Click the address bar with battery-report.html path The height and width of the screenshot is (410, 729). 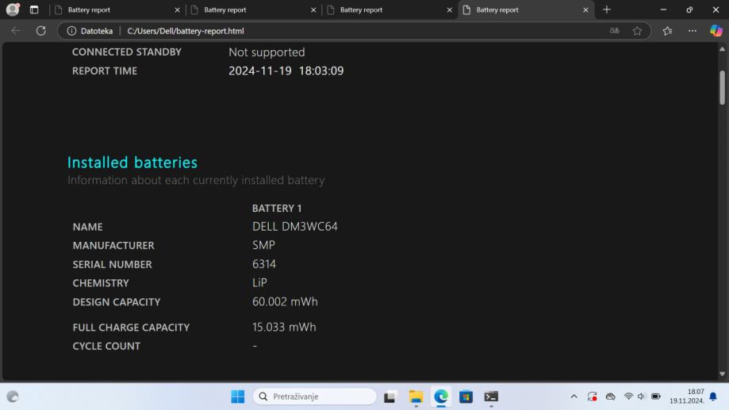(353, 31)
